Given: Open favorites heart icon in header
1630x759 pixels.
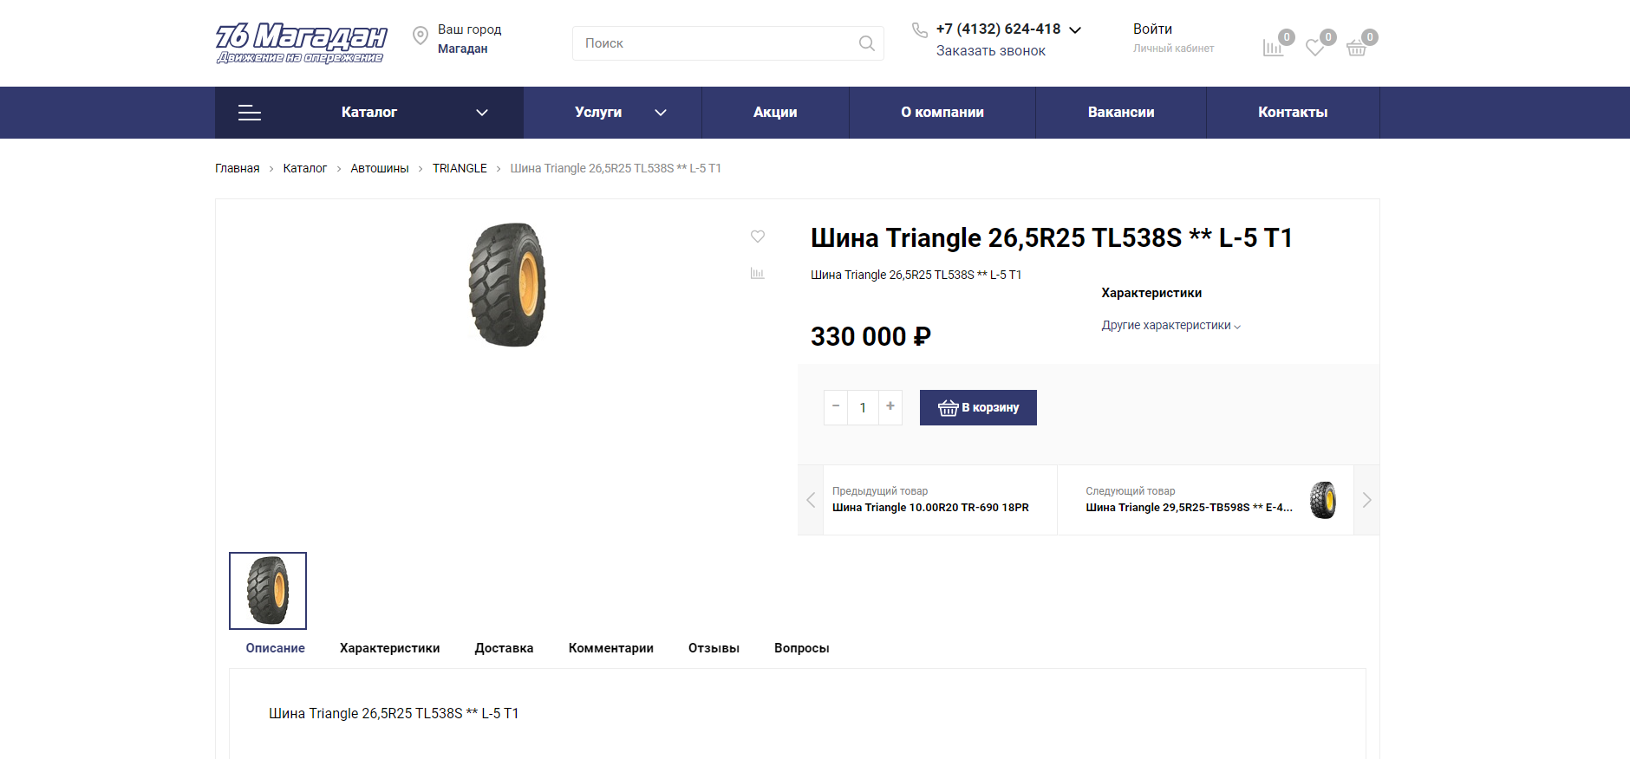Looking at the screenshot, I should pos(1315,48).
